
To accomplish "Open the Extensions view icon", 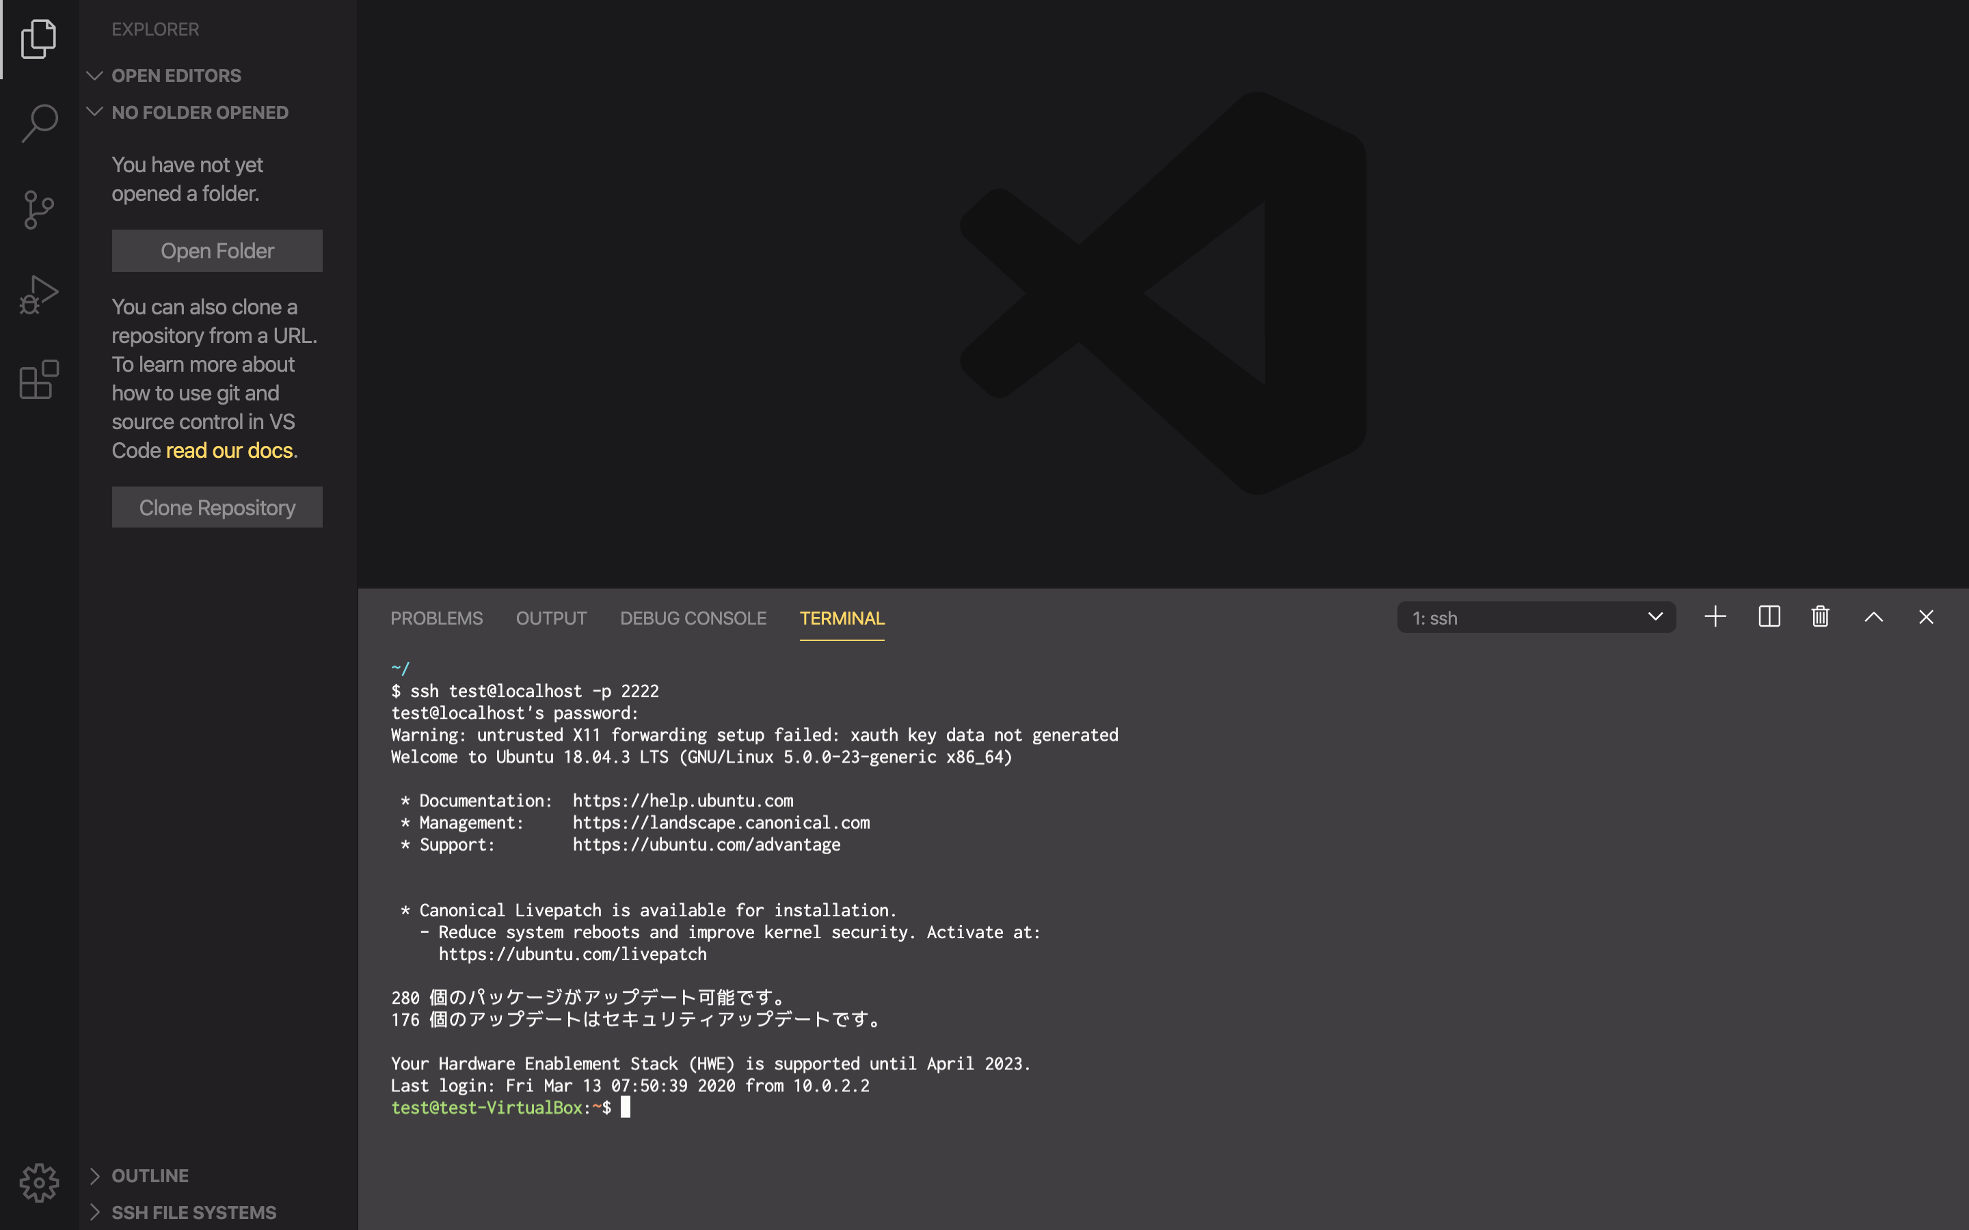I will 39,380.
